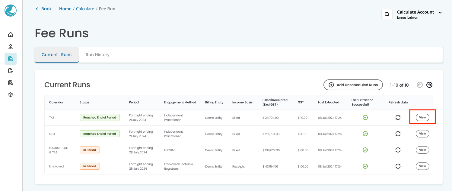The height and width of the screenshot is (191, 452).
Task: Click the Calendar column header
Action: click(56, 102)
